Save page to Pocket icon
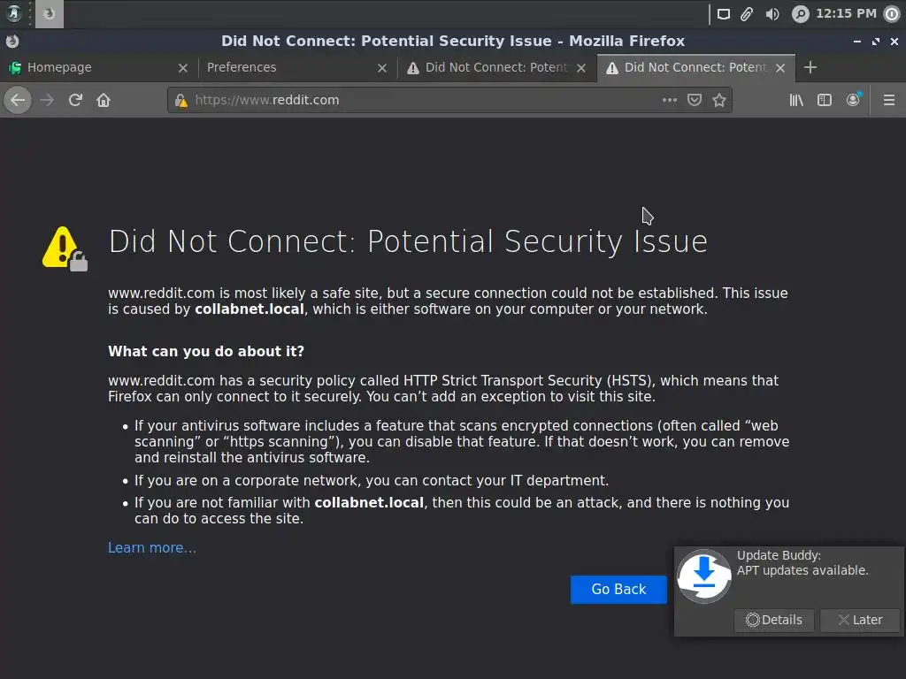Viewport: 906px width, 679px height. click(x=695, y=100)
